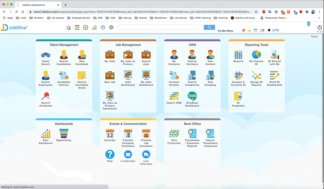Open Search Jobs

pyautogui.click(x=146, y=55)
